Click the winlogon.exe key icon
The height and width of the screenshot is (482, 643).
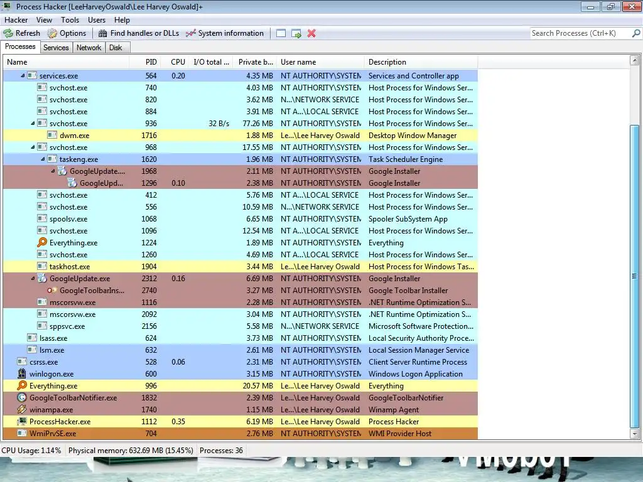pos(22,374)
